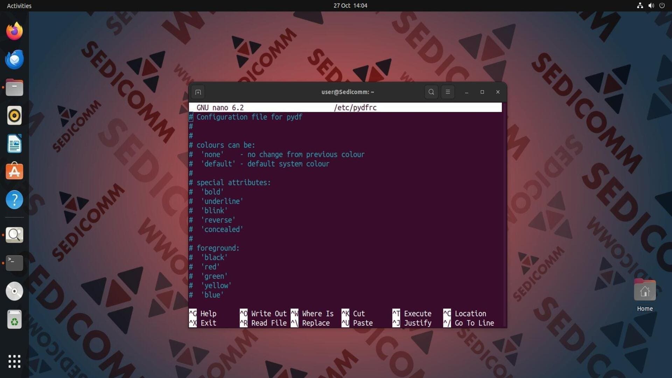
Task: Show all applications grid
Action: (14, 361)
